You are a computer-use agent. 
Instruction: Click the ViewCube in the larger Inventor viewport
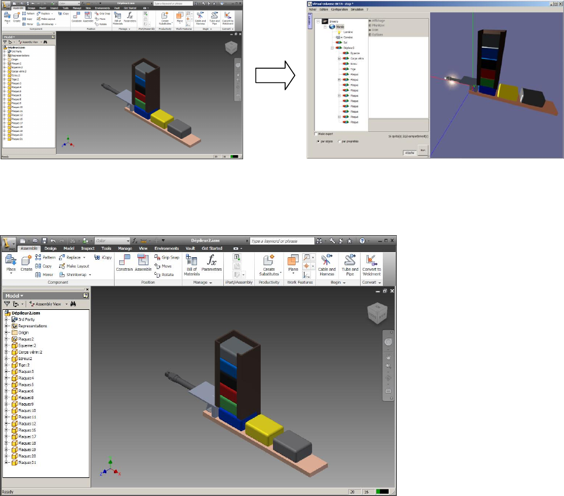click(377, 313)
